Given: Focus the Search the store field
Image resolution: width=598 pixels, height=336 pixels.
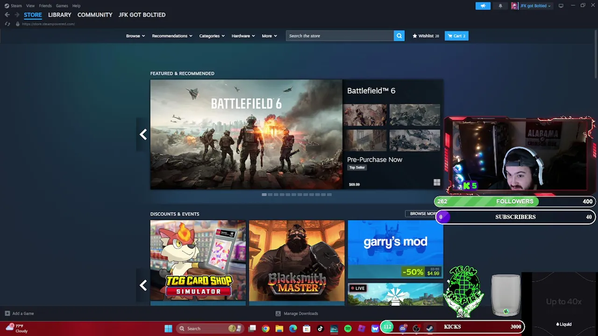Looking at the screenshot, I should [340, 36].
